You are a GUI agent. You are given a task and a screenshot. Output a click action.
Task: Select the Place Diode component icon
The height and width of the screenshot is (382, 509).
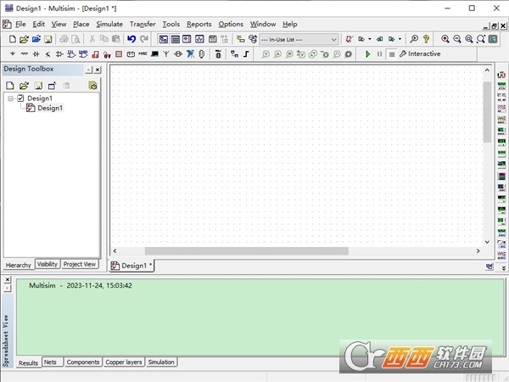36,54
